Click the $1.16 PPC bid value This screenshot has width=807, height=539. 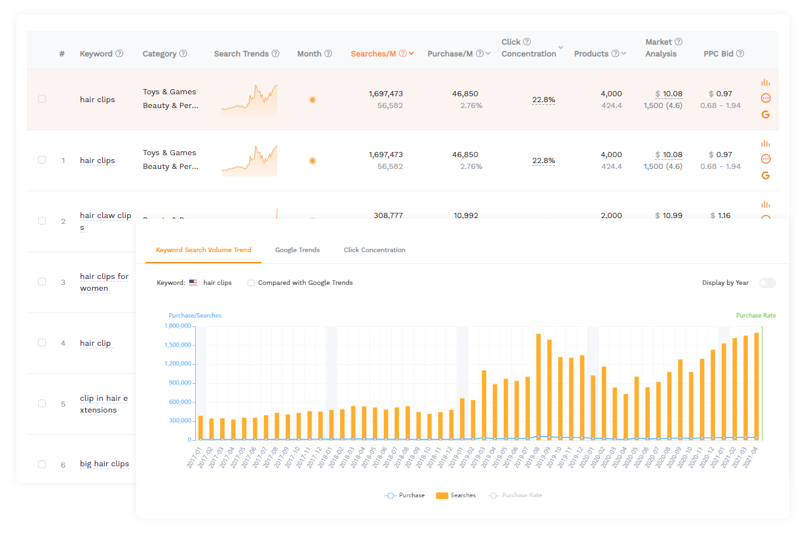pyautogui.click(x=721, y=215)
